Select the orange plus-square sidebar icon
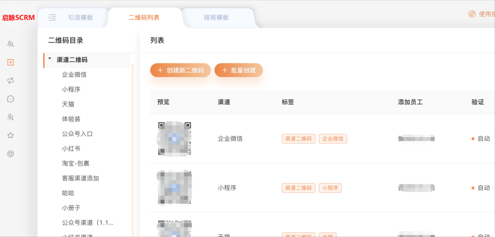 11,62
